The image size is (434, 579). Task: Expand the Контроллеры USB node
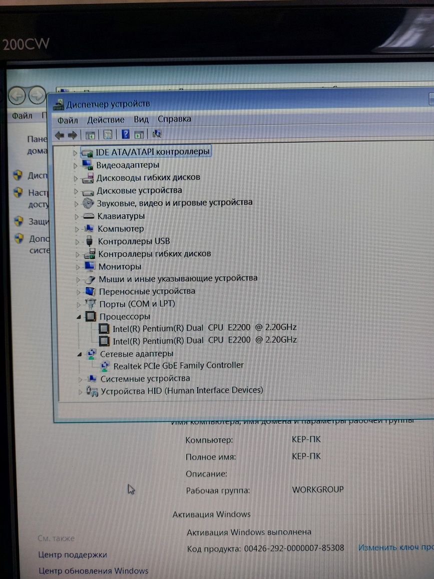77,242
